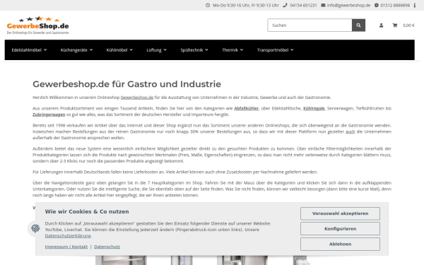The height and width of the screenshot is (265, 424).
Task: Click the cart total 0,00 €
Action: 408,25
